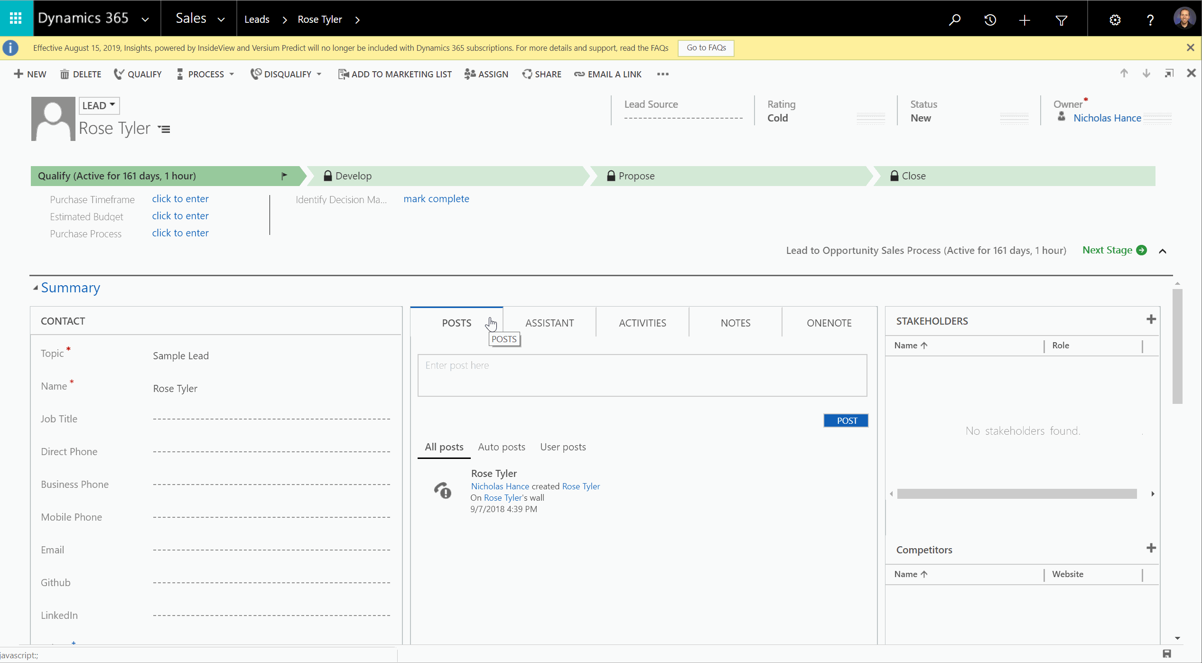Viewport: 1202px width, 663px height.
Task: Open the user profile avatar
Action: tap(1184, 19)
